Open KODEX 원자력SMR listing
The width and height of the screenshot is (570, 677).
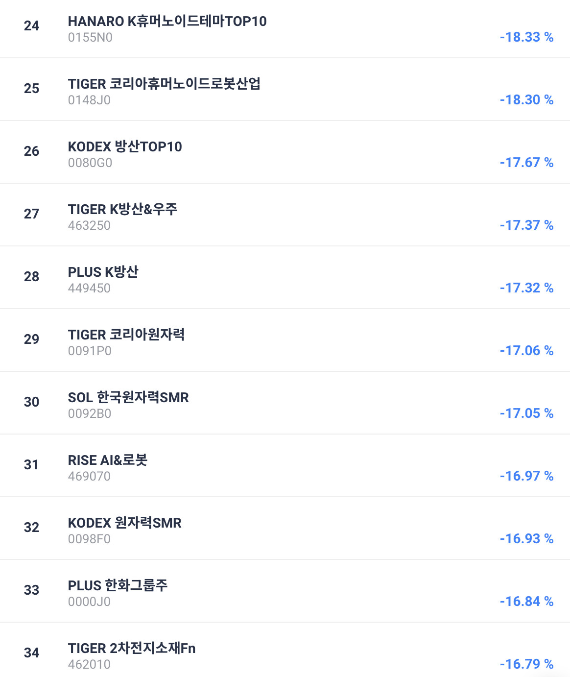124,523
